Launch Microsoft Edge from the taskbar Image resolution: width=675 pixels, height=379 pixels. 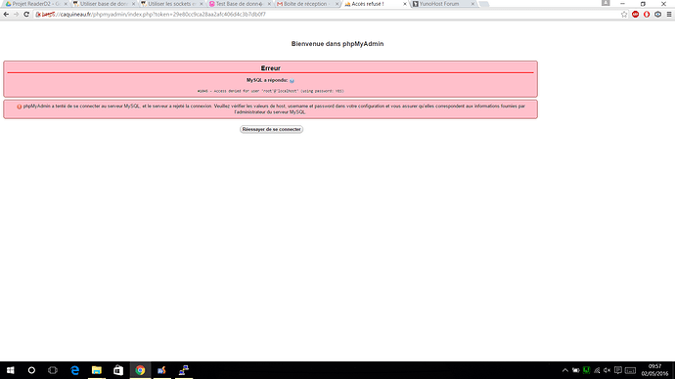coord(75,370)
